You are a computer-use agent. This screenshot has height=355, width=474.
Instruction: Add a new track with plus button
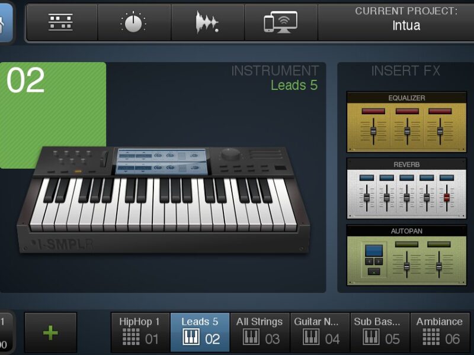(50, 333)
